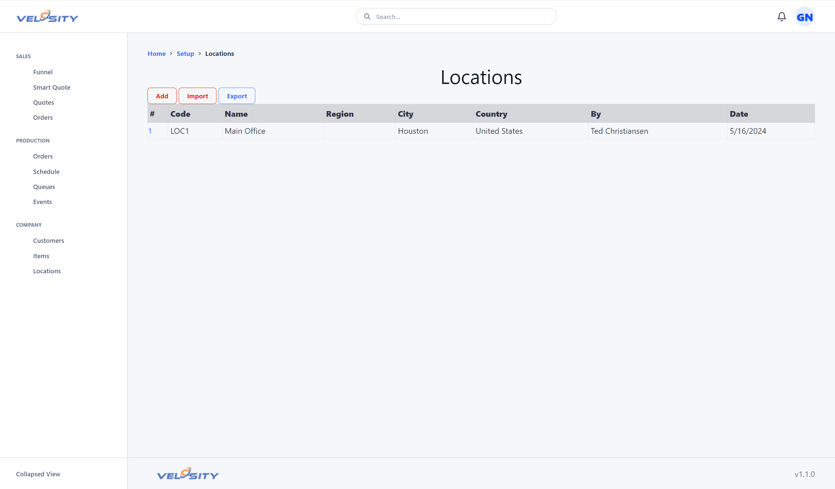Toggle Collapsed View at bottom left
The width and height of the screenshot is (835, 489).
click(x=38, y=474)
